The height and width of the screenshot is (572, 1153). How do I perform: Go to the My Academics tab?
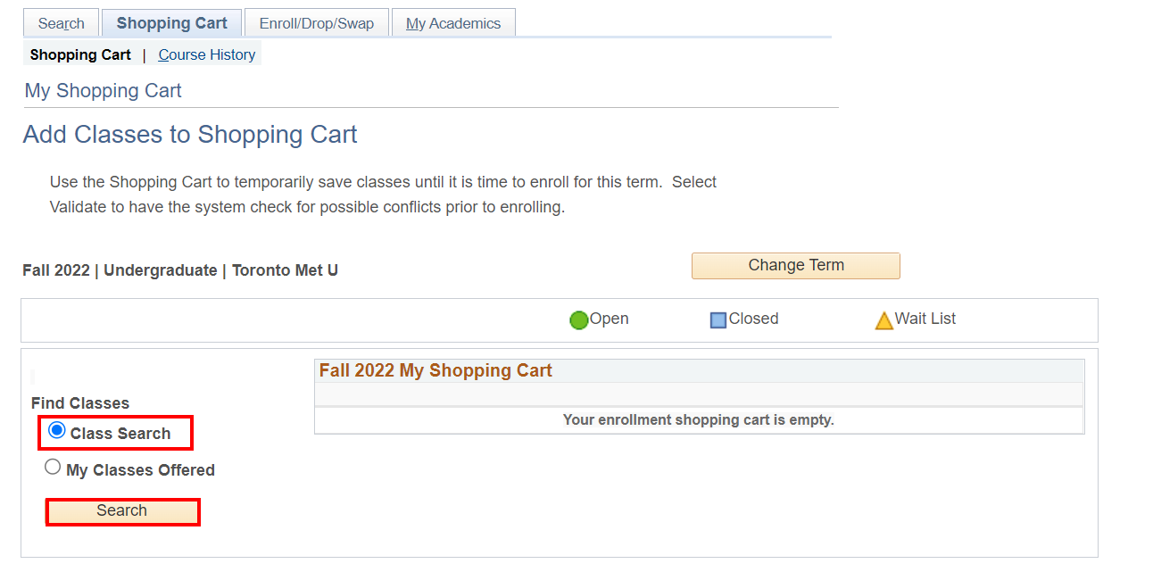(452, 23)
